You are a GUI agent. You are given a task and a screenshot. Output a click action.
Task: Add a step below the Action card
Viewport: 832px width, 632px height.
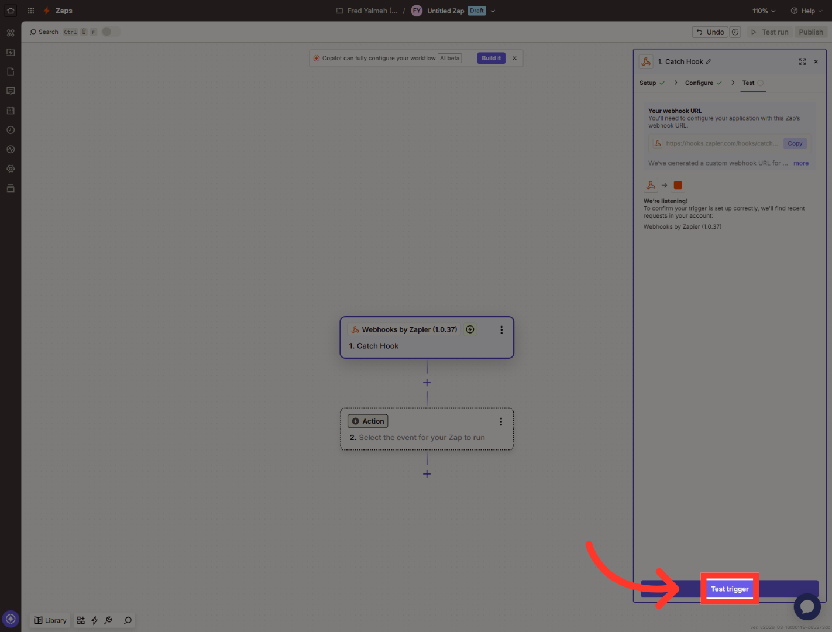coord(427,474)
